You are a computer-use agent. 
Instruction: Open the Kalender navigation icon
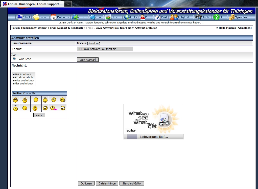click(54, 17)
